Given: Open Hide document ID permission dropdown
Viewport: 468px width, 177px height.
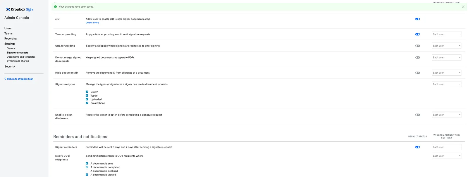Looking at the screenshot, I should pos(446,73).
